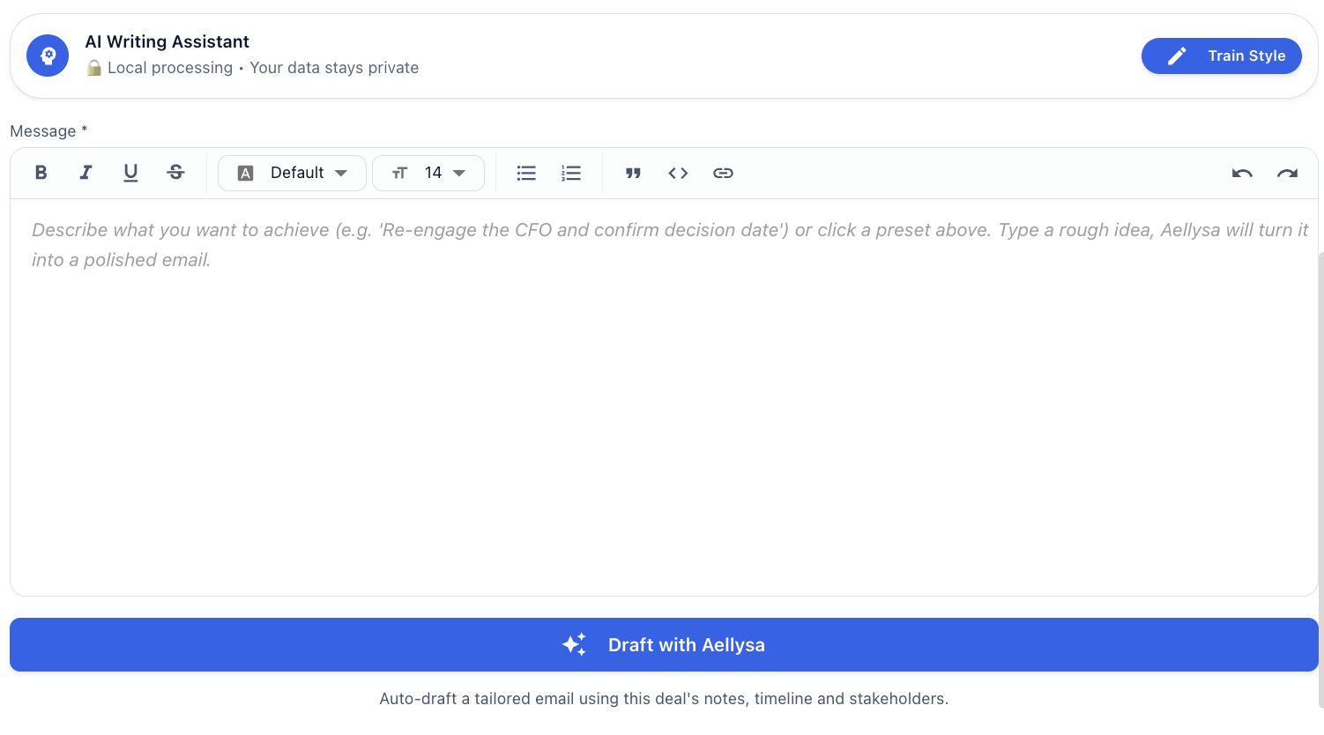Insert a hyperlink
Viewport: 1324px width, 735px height.
tap(723, 173)
